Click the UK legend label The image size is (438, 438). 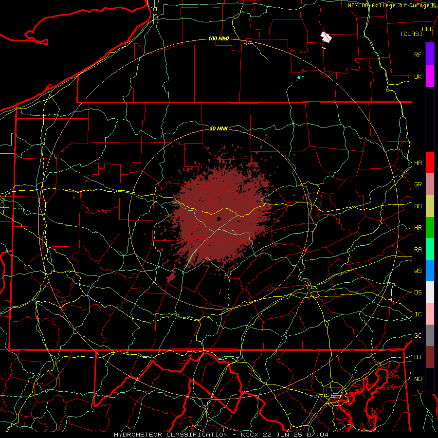(418, 76)
